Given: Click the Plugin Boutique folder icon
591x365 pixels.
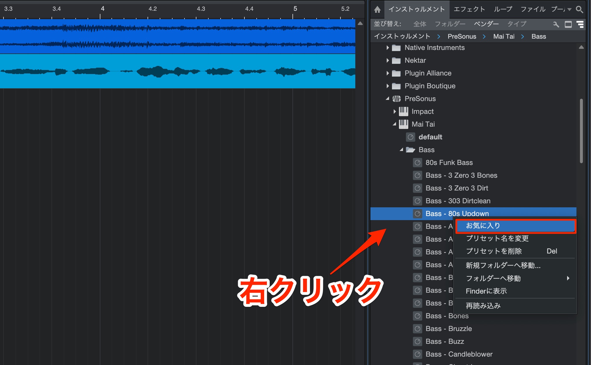Looking at the screenshot, I should (396, 86).
